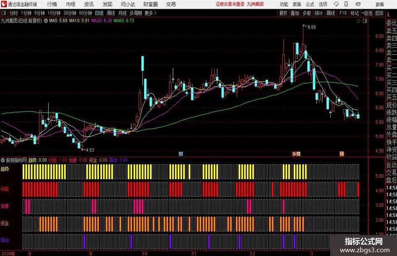Open the 资讯 menu
The width and height of the screenshot is (397, 256).
(x=89, y=4)
